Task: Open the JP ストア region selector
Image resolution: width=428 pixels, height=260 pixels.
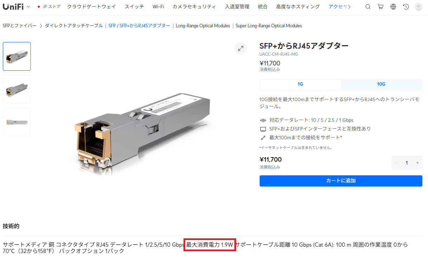Action: coord(49,7)
